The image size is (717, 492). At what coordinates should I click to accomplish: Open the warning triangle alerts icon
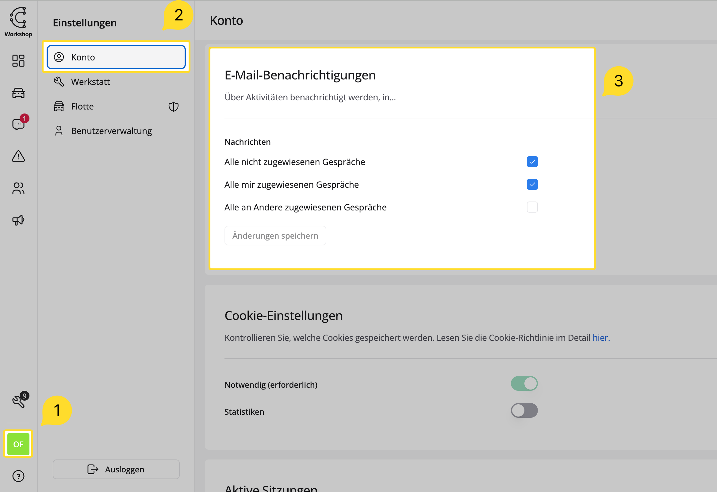[18, 156]
